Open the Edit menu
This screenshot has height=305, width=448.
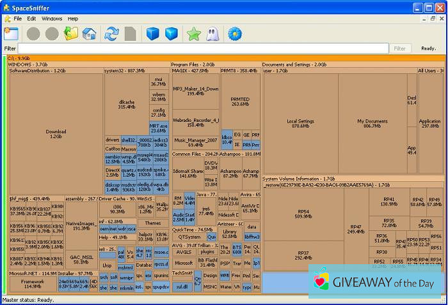coord(31,19)
